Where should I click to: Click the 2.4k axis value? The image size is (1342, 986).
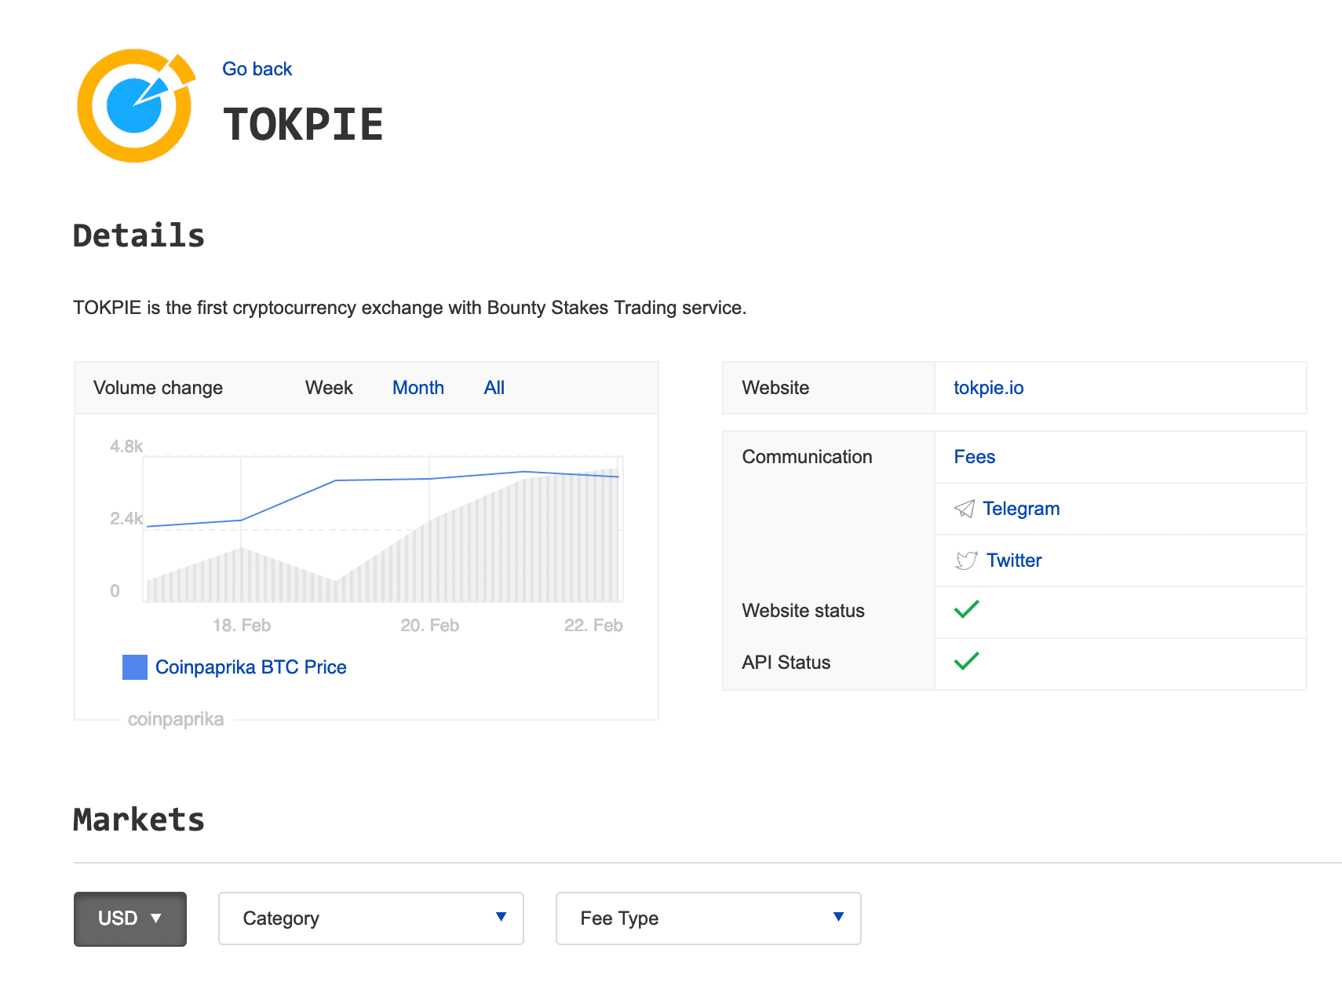pos(126,519)
